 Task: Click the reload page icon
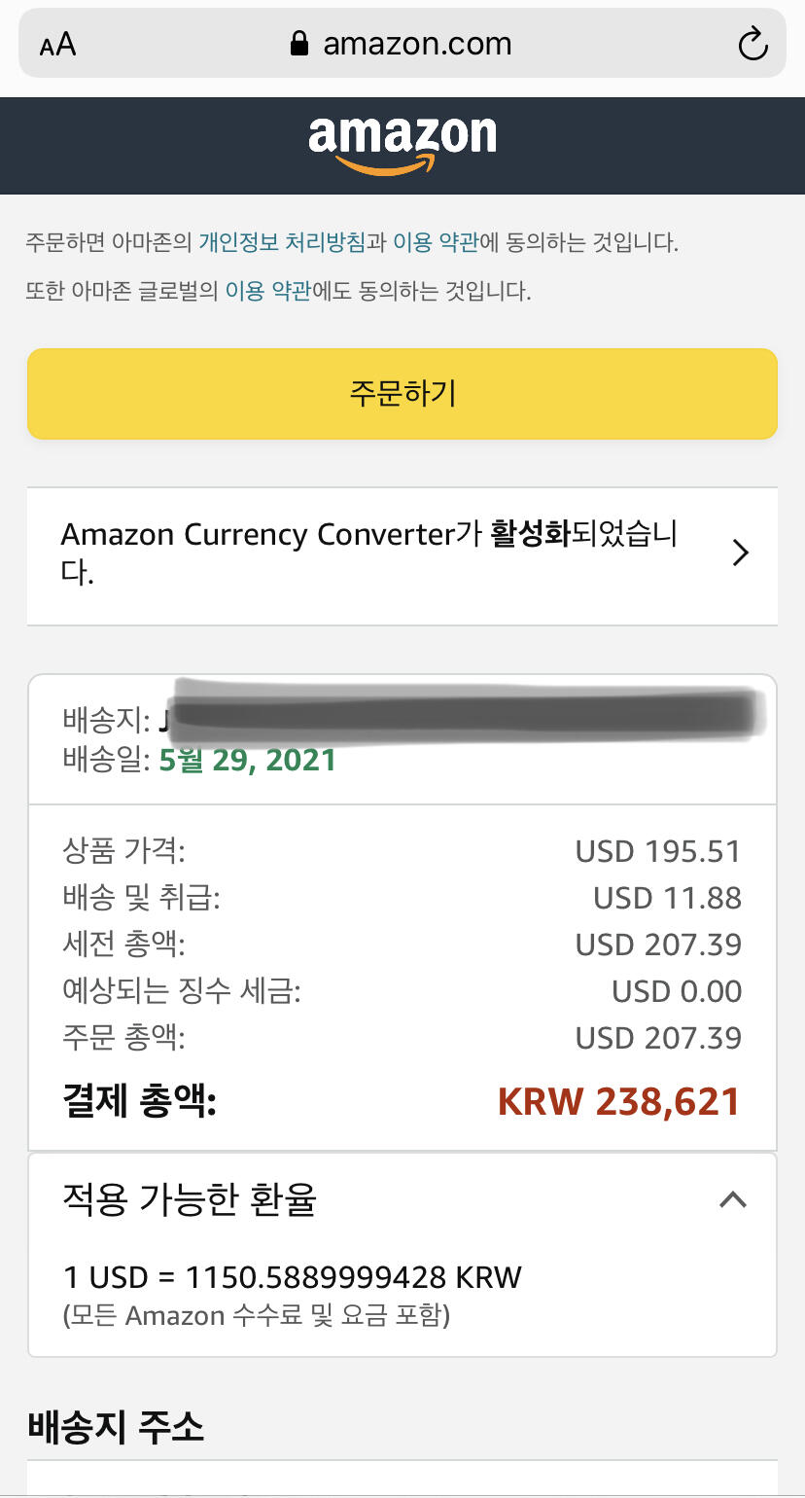752,44
